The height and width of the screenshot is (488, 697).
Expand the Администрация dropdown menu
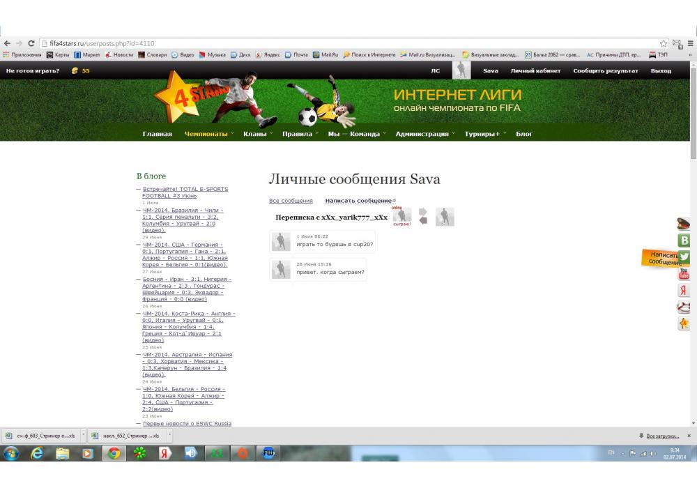coord(422,134)
